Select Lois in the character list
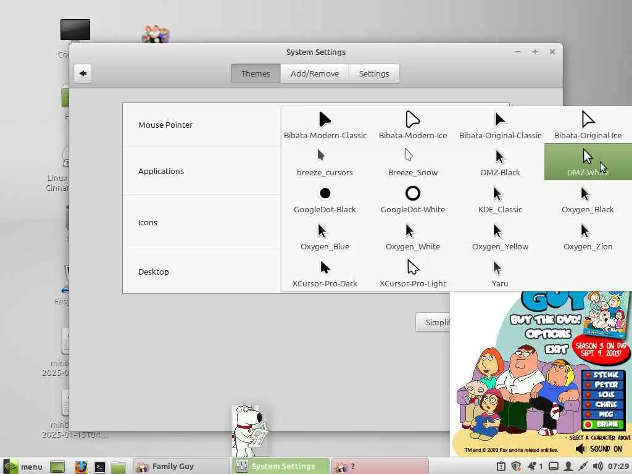632x474 pixels. tap(604, 394)
